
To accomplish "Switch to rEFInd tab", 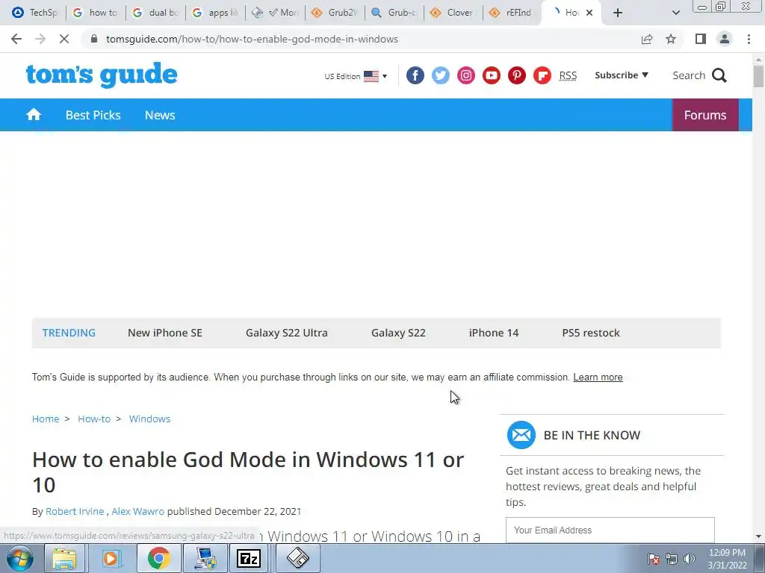I will (x=512, y=13).
